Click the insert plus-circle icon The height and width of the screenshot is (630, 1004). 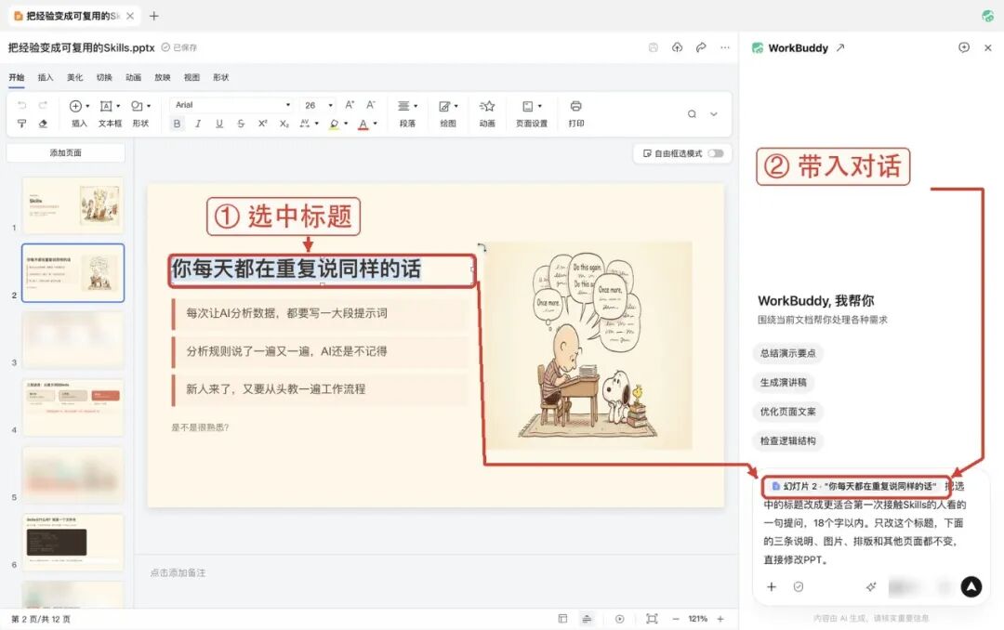point(75,106)
